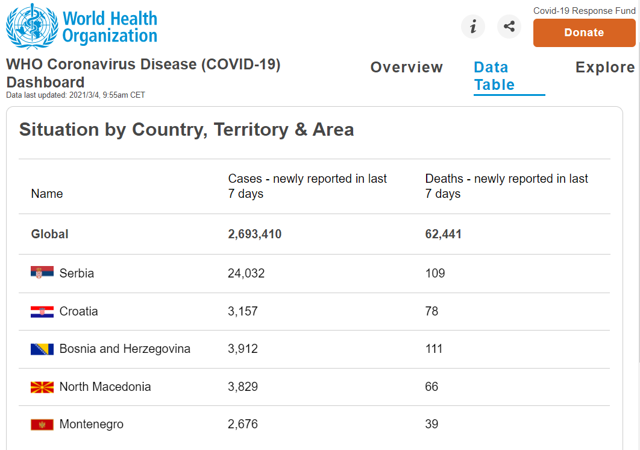Click Serbia deaths value 109
The width and height of the screenshot is (640, 450).
point(435,273)
